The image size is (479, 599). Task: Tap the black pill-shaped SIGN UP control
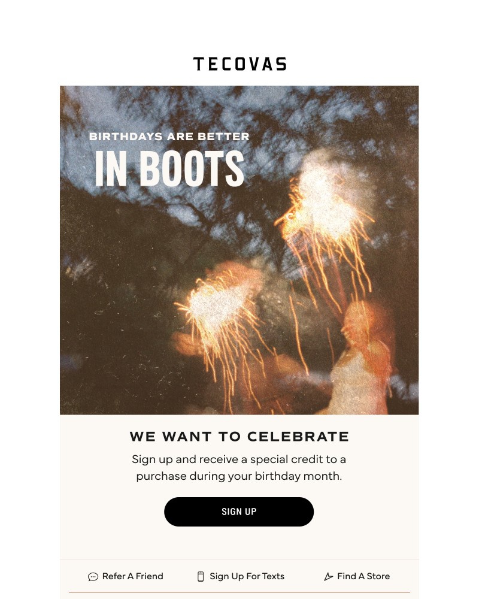click(239, 512)
